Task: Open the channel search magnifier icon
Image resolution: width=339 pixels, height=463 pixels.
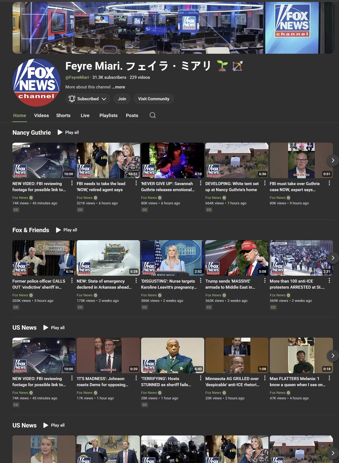Action: point(153,115)
